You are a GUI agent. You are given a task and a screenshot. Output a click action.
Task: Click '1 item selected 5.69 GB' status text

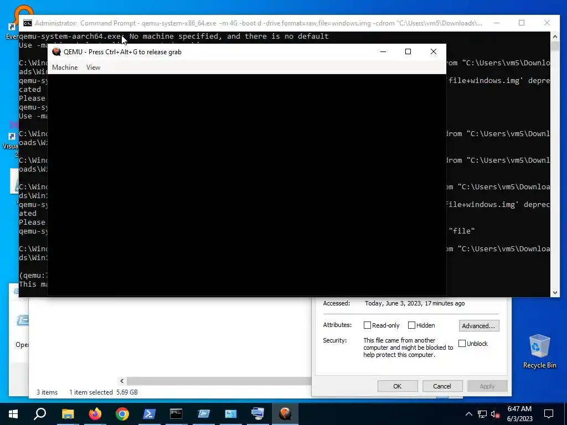point(104,392)
